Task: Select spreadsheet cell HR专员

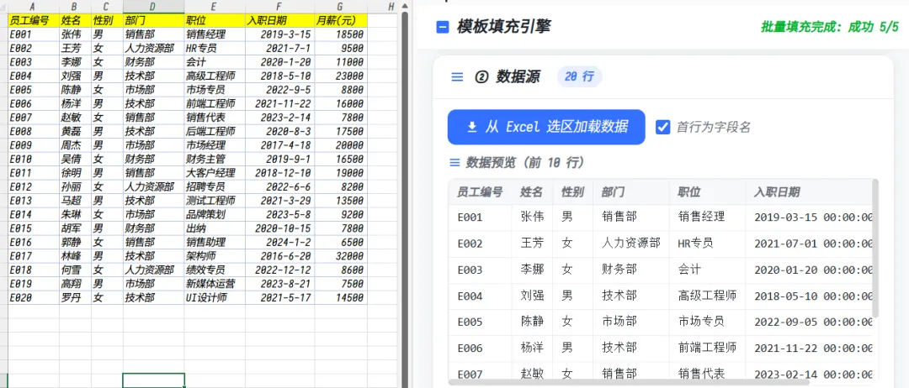Action: coord(215,48)
